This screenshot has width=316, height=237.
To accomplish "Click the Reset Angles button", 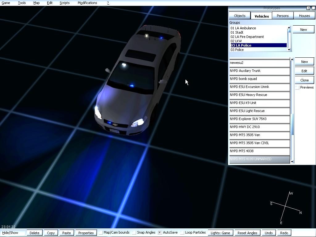I will pos(247,233).
